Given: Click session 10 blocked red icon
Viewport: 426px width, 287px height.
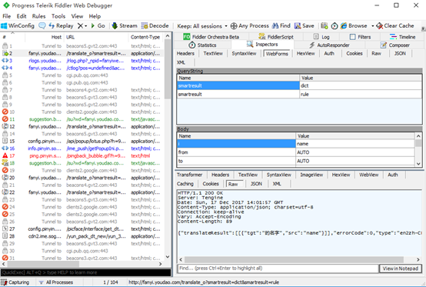Looking at the screenshot, I should click(x=5, y=112).
